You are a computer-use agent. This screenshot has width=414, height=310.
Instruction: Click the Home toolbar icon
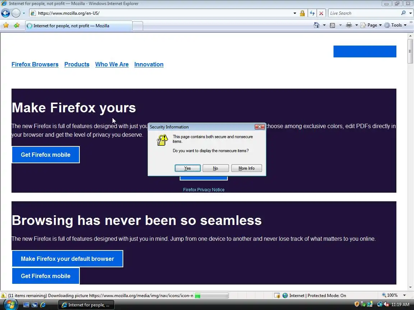click(x=316, y=25)
